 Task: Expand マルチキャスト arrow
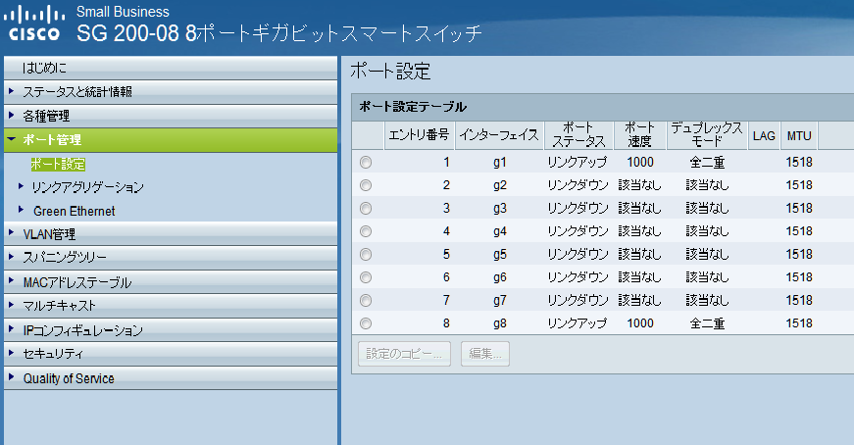(11, 305)
